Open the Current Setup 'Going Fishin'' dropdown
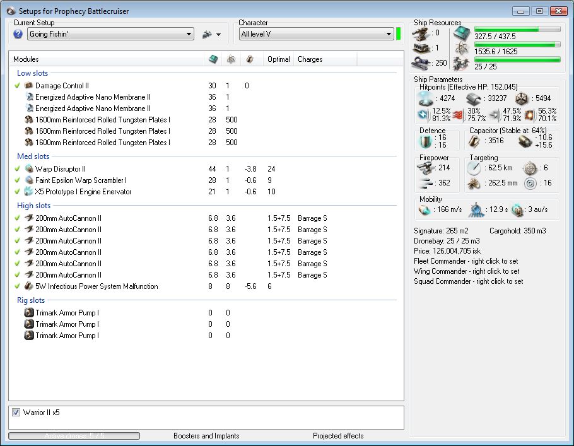Image resolution: width=574 pixels, height=446 pixels. pyautogui.click(x=110, y=34)
